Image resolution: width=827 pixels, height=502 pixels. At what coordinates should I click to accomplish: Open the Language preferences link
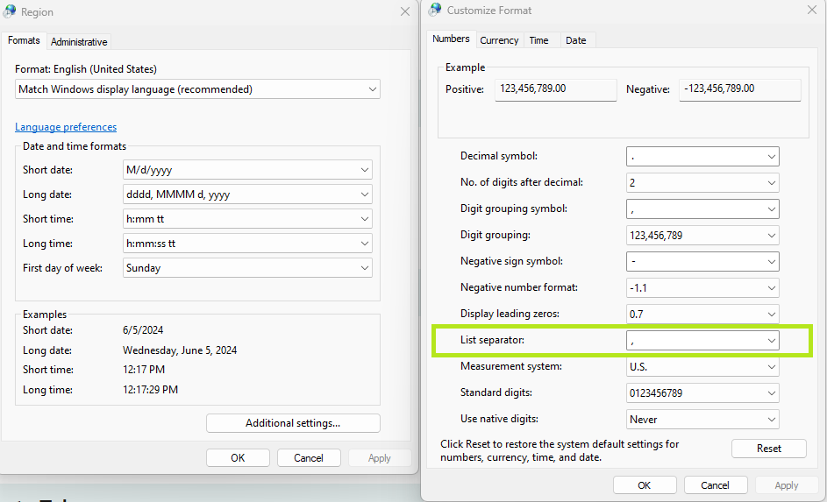[66, 127]
